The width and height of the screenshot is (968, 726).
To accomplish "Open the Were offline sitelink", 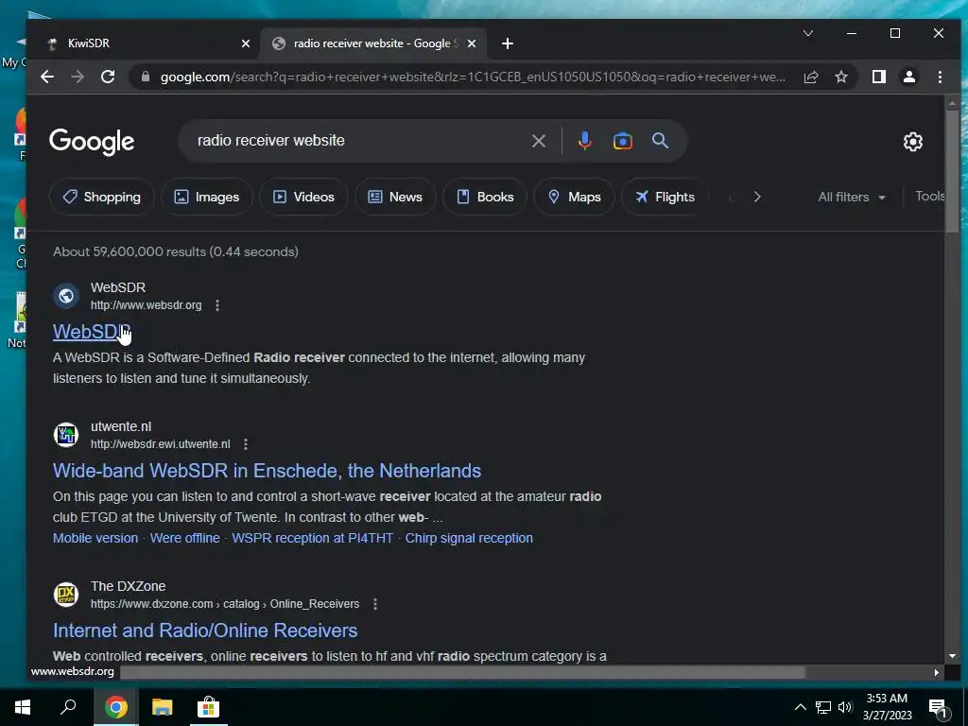I will 184,538.
